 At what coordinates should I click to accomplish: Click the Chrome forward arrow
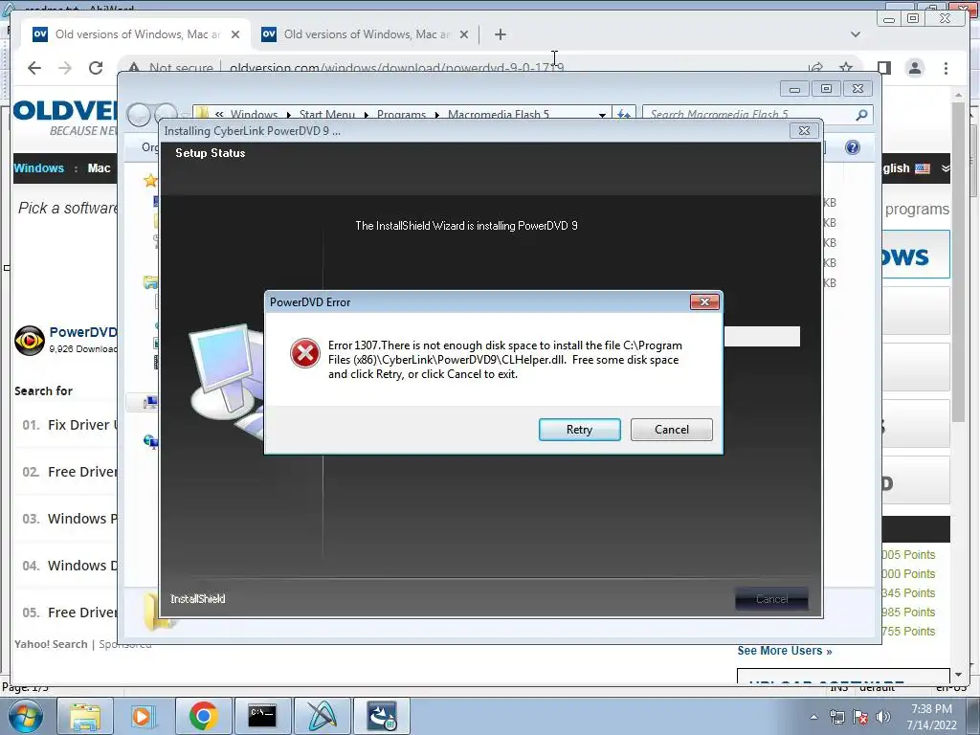tap(65, 68)
